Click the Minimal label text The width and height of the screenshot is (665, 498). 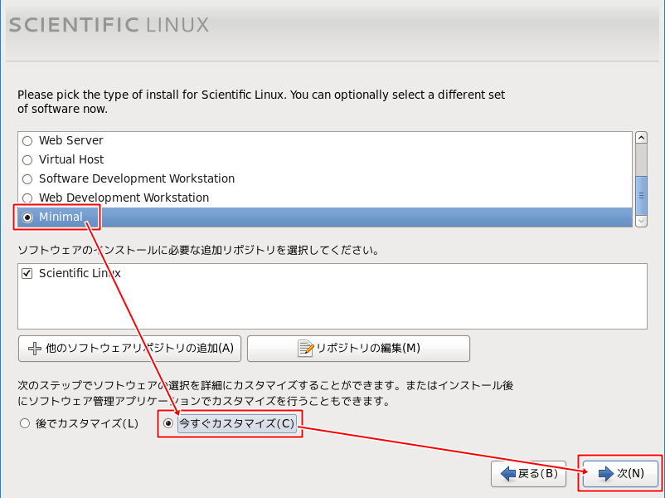(61, 217)
